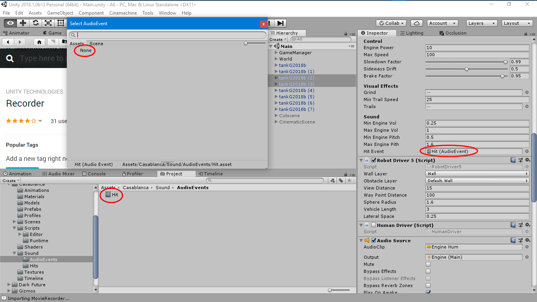
Task: Open settings gear for Audio Source component
Action: click(528, 240)
